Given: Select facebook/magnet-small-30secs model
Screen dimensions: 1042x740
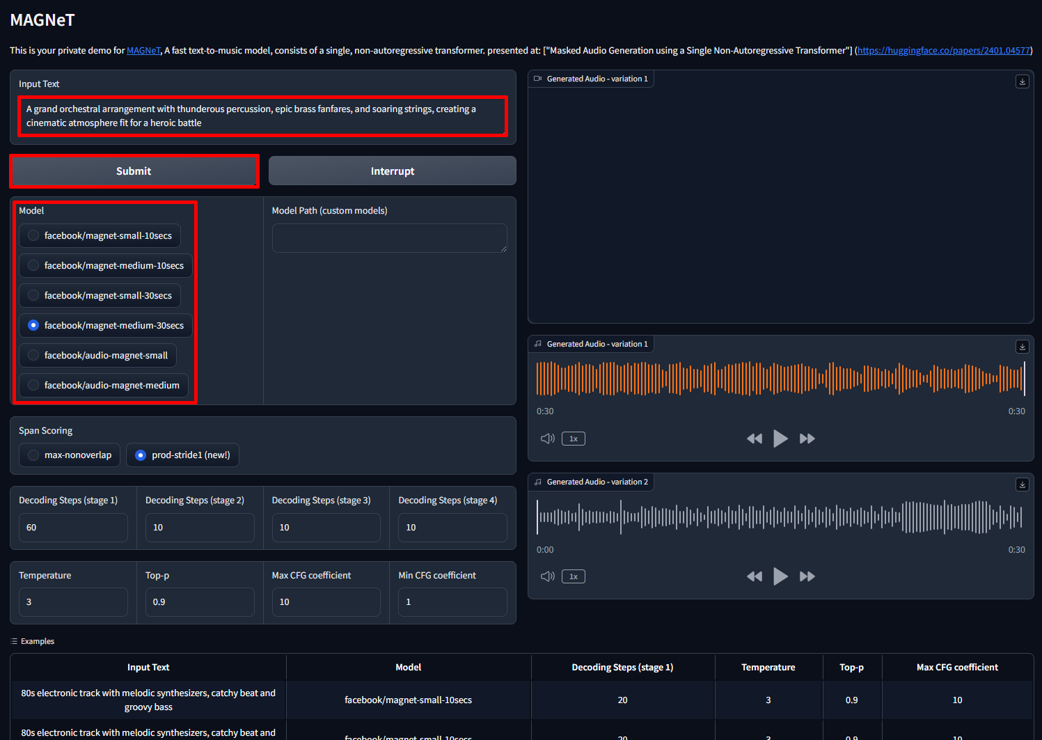Looking at the screenshot, I should tap(100, 295).
